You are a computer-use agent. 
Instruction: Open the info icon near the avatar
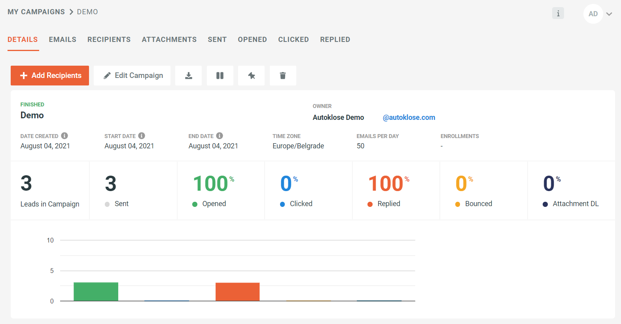(558, 13)
